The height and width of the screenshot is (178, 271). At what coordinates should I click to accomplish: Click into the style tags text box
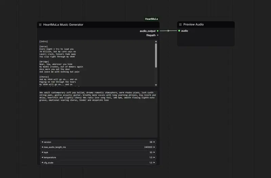click(x=98, y=115)
